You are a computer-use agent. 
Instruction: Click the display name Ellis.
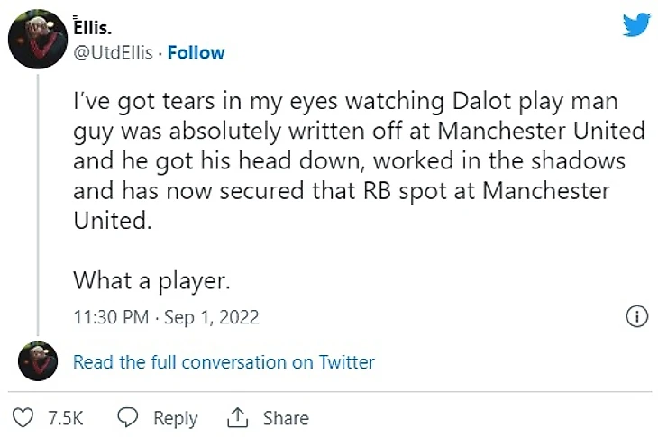(94, 26)
